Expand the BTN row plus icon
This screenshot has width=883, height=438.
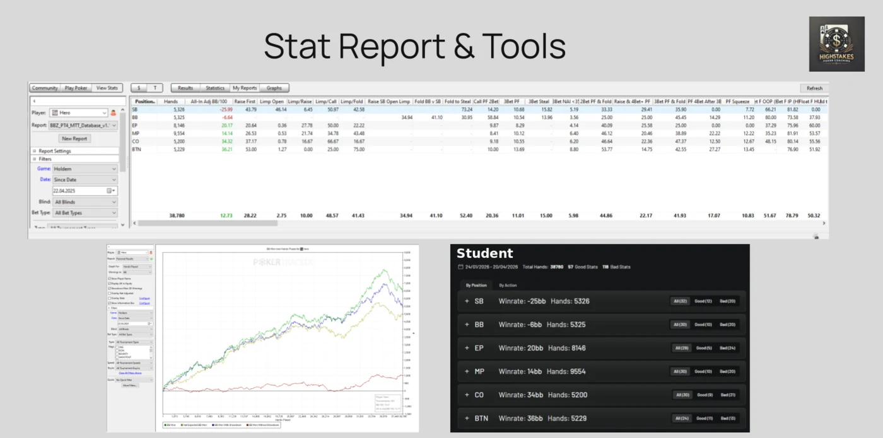[x=467, y=418]
